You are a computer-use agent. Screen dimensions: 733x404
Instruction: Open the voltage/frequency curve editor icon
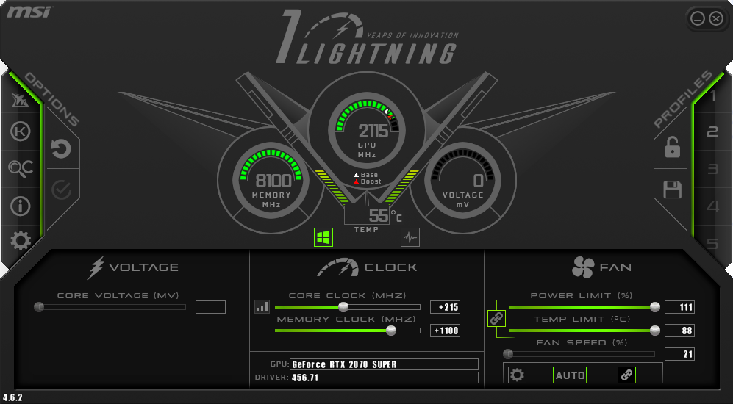pyautogui.click(x=262, y=307)
